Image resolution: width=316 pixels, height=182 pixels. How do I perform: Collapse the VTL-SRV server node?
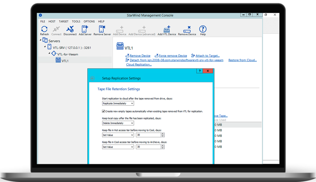point(45,47)
